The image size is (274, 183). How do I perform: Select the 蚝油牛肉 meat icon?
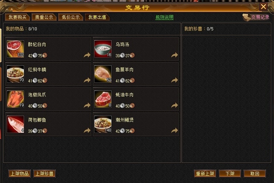[x=103, y=99]
